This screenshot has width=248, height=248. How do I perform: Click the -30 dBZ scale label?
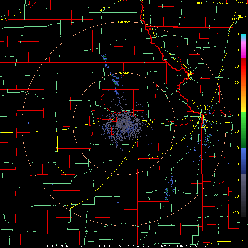(x=236, y=212)
